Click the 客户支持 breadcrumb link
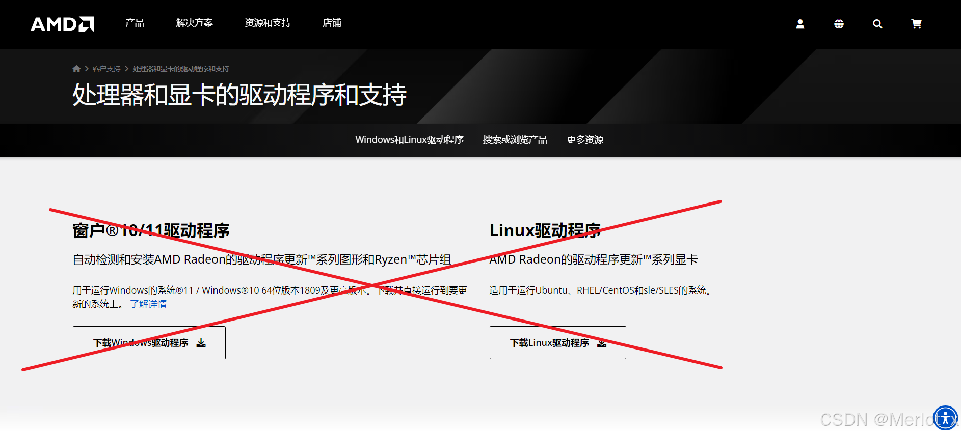Screen dimensions: 961x436 coord(106,69)
